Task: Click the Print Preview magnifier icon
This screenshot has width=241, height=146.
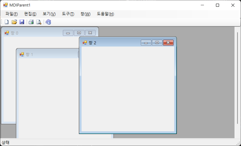Action: tap(39, 22)
